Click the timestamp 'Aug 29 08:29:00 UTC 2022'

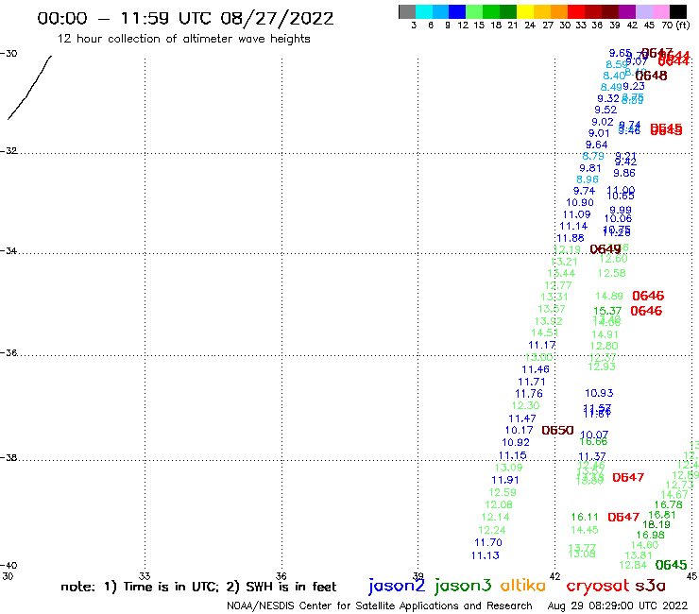click(x=618, y=605)
